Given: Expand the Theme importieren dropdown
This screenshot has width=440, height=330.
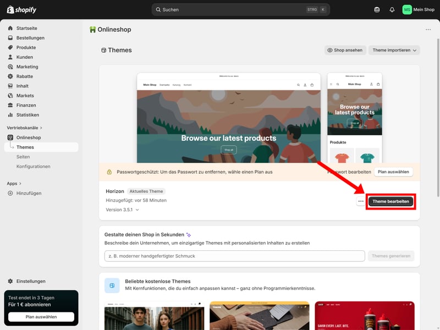Looking at the screenshot, I should coord(394,50).
